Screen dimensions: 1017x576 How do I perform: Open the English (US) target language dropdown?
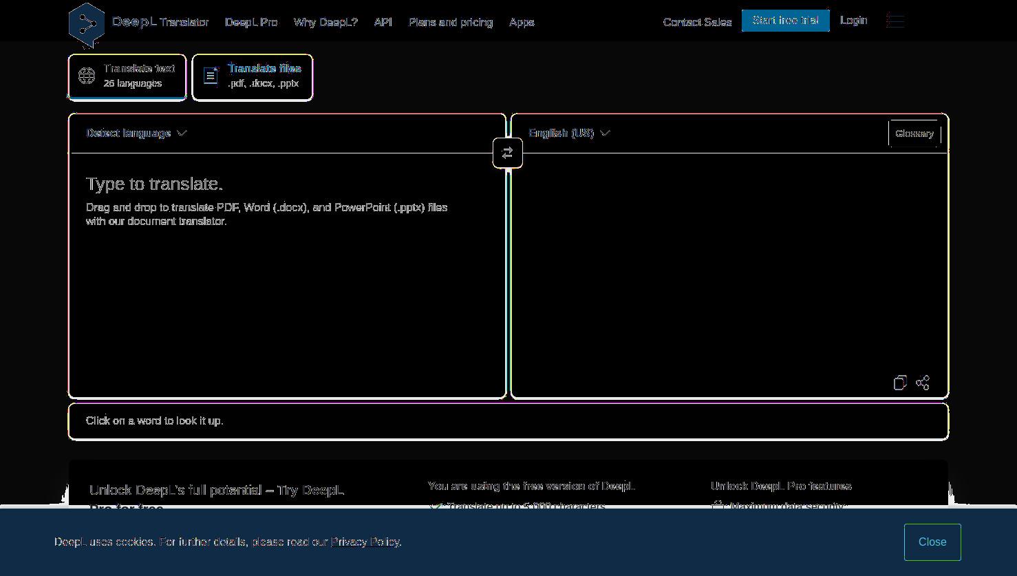569,134
